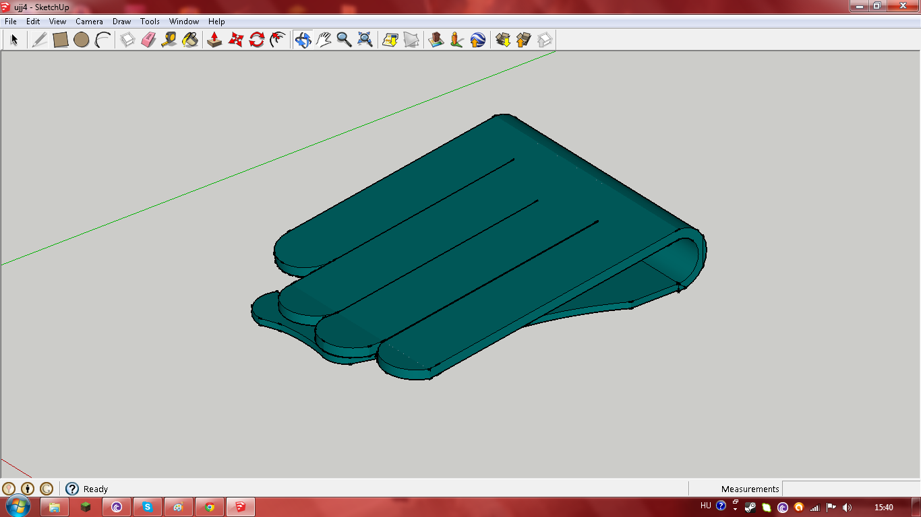Open the Help menu
The width and height of the screenshot is (921, 517).
coord(216,22)
